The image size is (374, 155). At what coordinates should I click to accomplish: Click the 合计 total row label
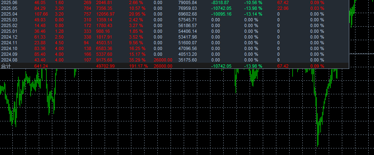(x=6, y=66)
